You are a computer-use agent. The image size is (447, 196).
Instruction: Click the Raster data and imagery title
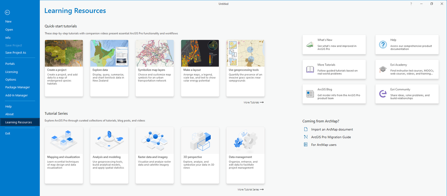tap(153, 157)
